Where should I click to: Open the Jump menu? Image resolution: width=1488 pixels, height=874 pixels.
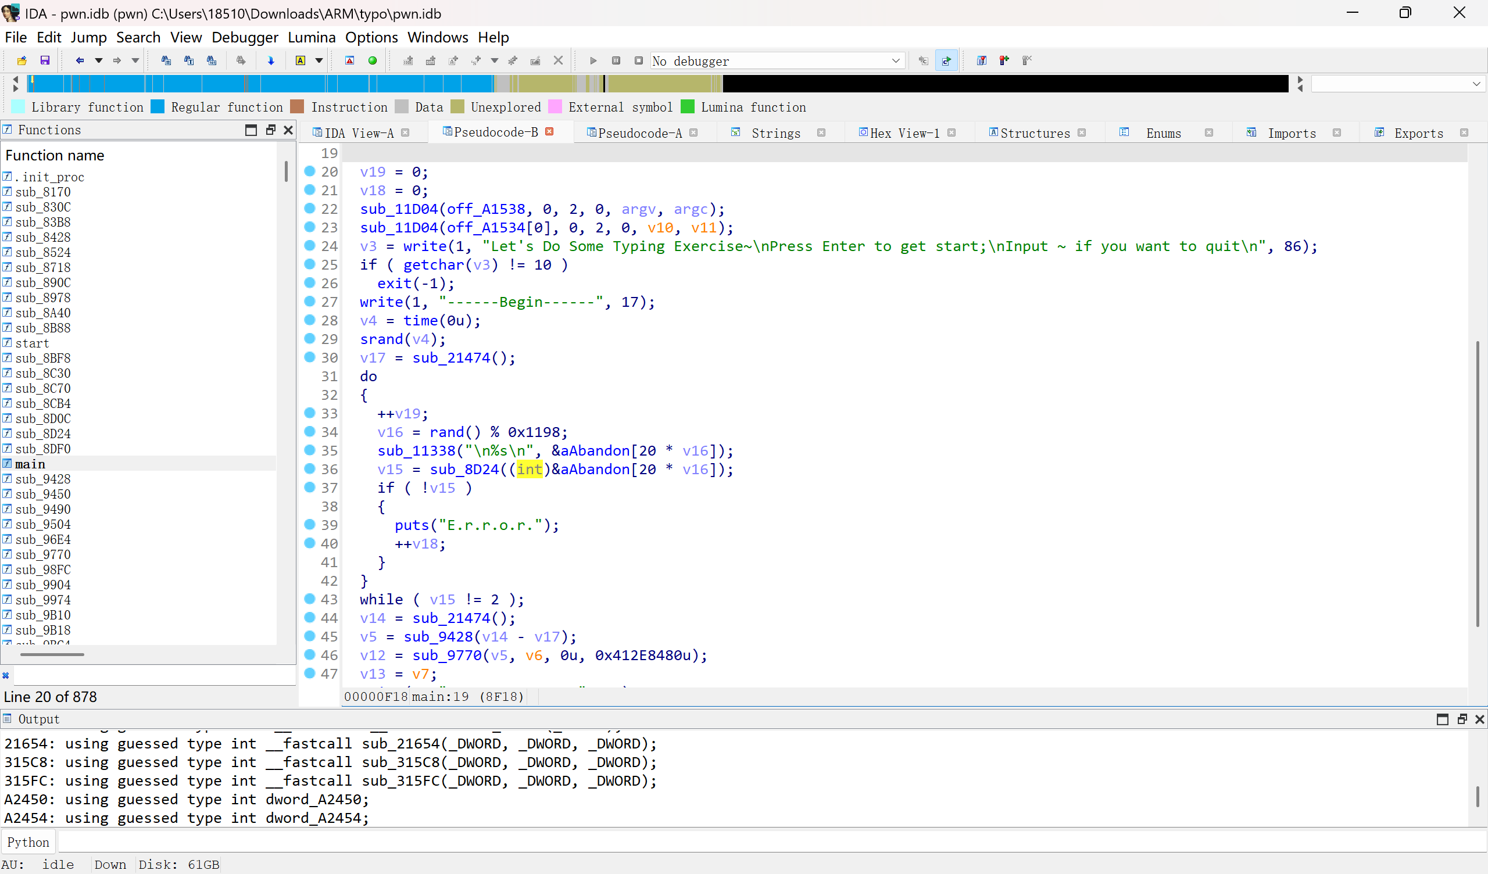(88, 37)
